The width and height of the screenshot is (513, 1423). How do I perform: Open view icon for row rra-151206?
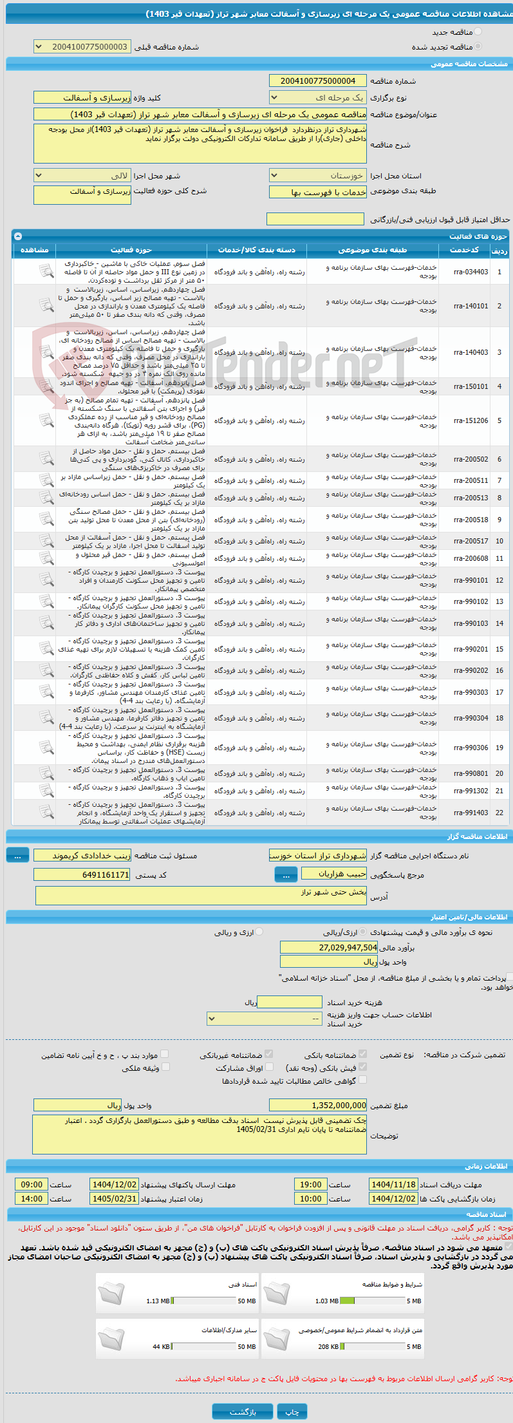click(x=46, y=420)
